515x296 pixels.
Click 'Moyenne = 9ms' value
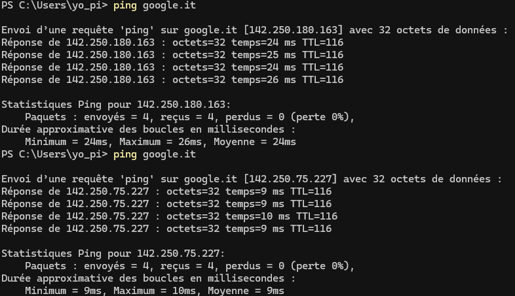point(246,291)
